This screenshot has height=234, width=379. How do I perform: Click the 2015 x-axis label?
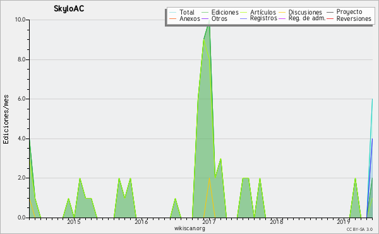pos(74,221)
